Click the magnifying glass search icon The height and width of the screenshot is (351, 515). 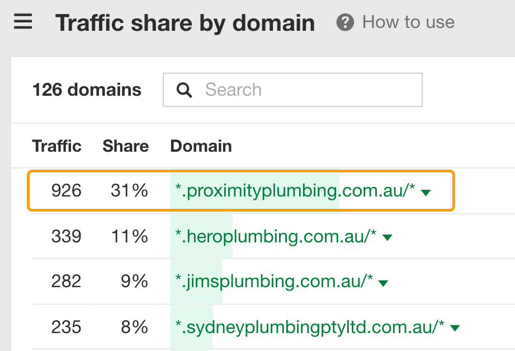click(184, 90)
